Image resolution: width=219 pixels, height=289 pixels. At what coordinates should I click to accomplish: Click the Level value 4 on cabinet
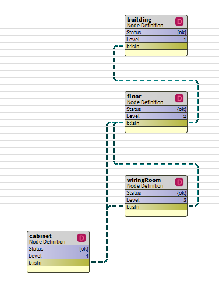(x=87, y=256)
